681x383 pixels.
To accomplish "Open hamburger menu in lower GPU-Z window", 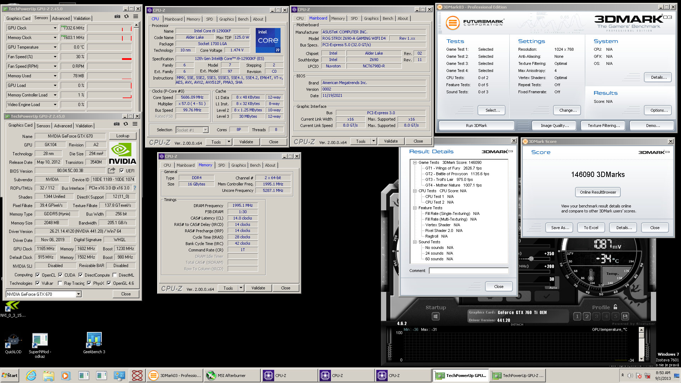I will tap(135, 124).
